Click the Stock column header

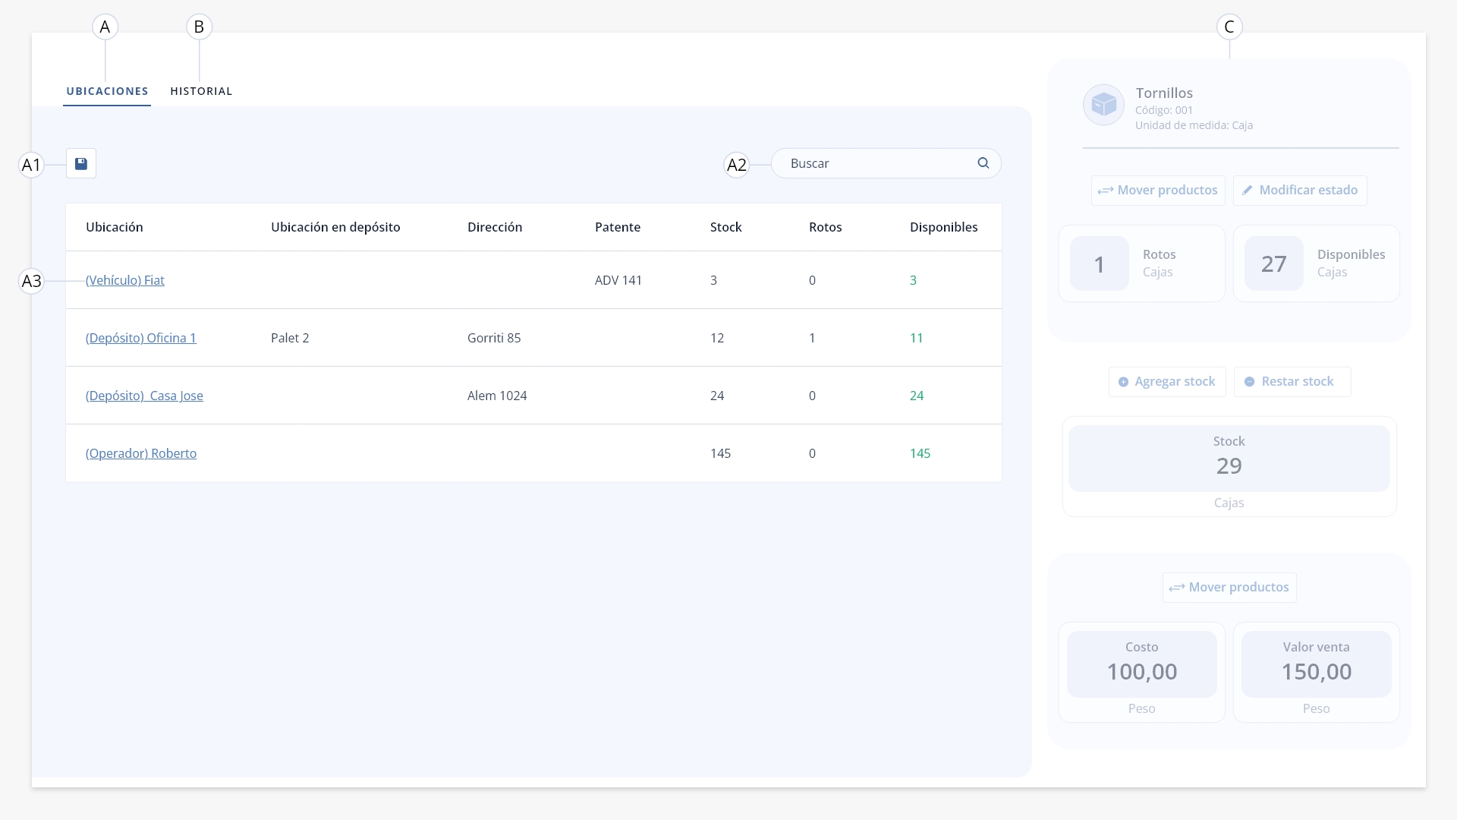(x=725, y=227)
